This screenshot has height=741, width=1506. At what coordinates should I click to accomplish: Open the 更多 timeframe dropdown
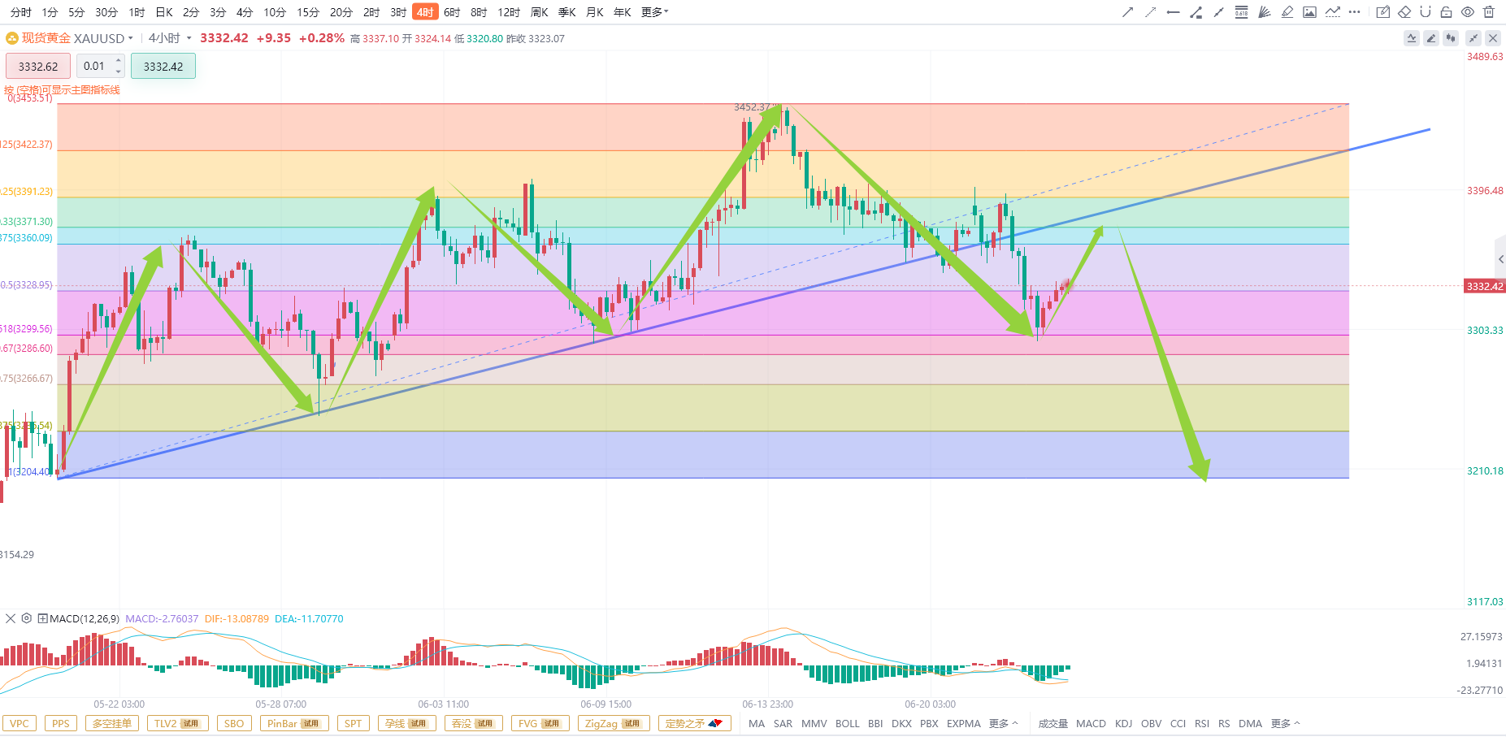coord(654,12)
